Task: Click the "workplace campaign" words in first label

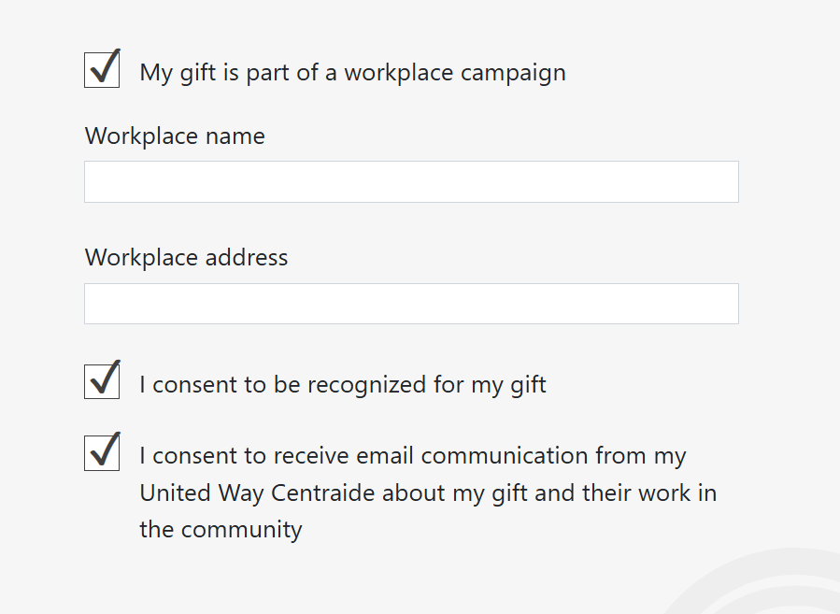Action: (x=454, y=73)
